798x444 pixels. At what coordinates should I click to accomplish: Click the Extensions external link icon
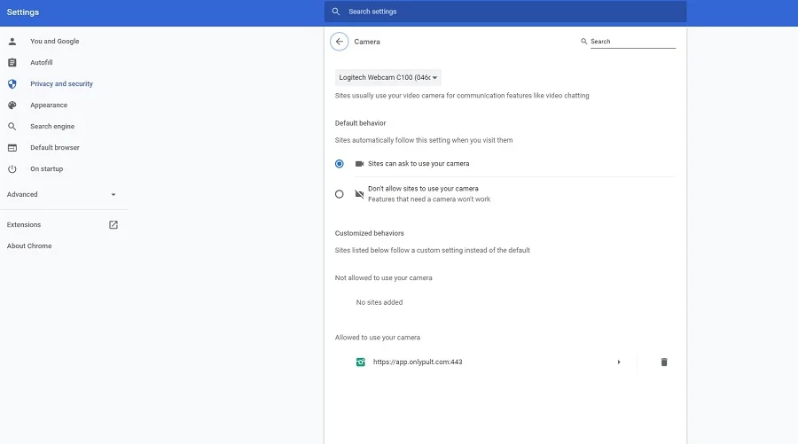tap(113, 225)
